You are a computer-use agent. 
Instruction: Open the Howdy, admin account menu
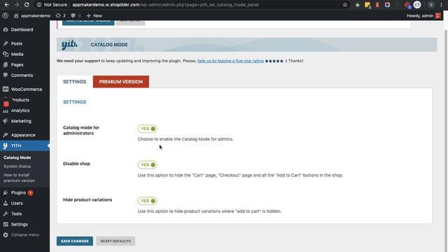coord(423,15)
